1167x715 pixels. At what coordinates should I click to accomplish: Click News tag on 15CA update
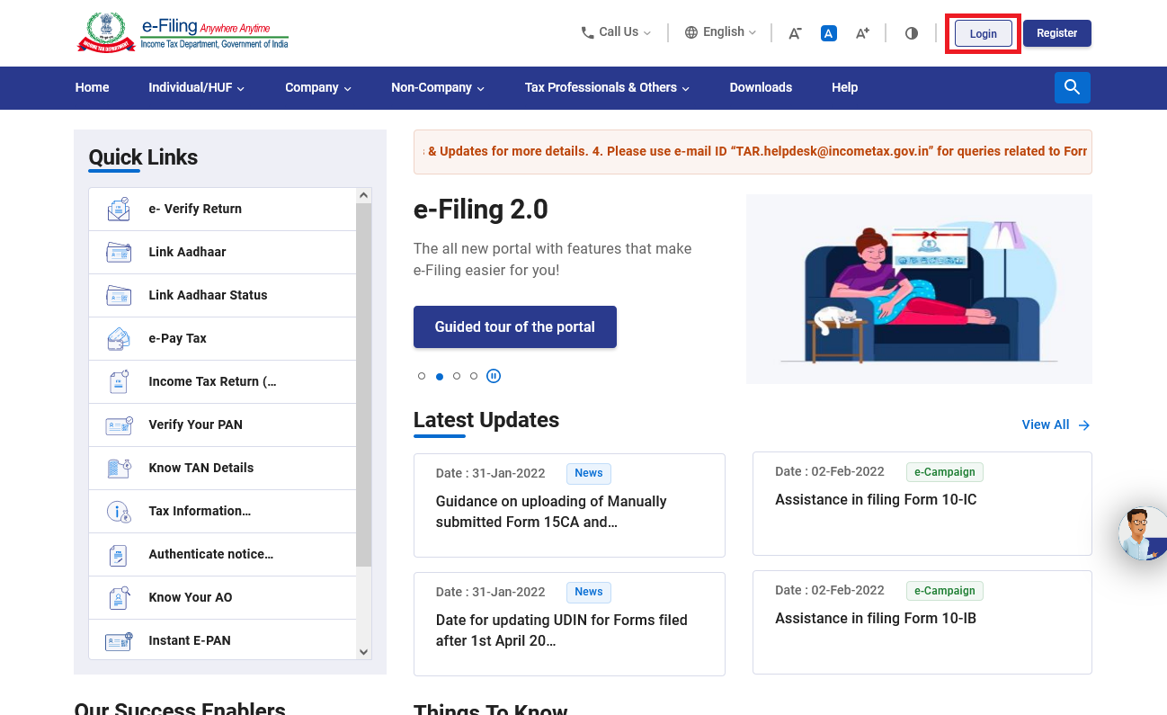click(589, 473)
